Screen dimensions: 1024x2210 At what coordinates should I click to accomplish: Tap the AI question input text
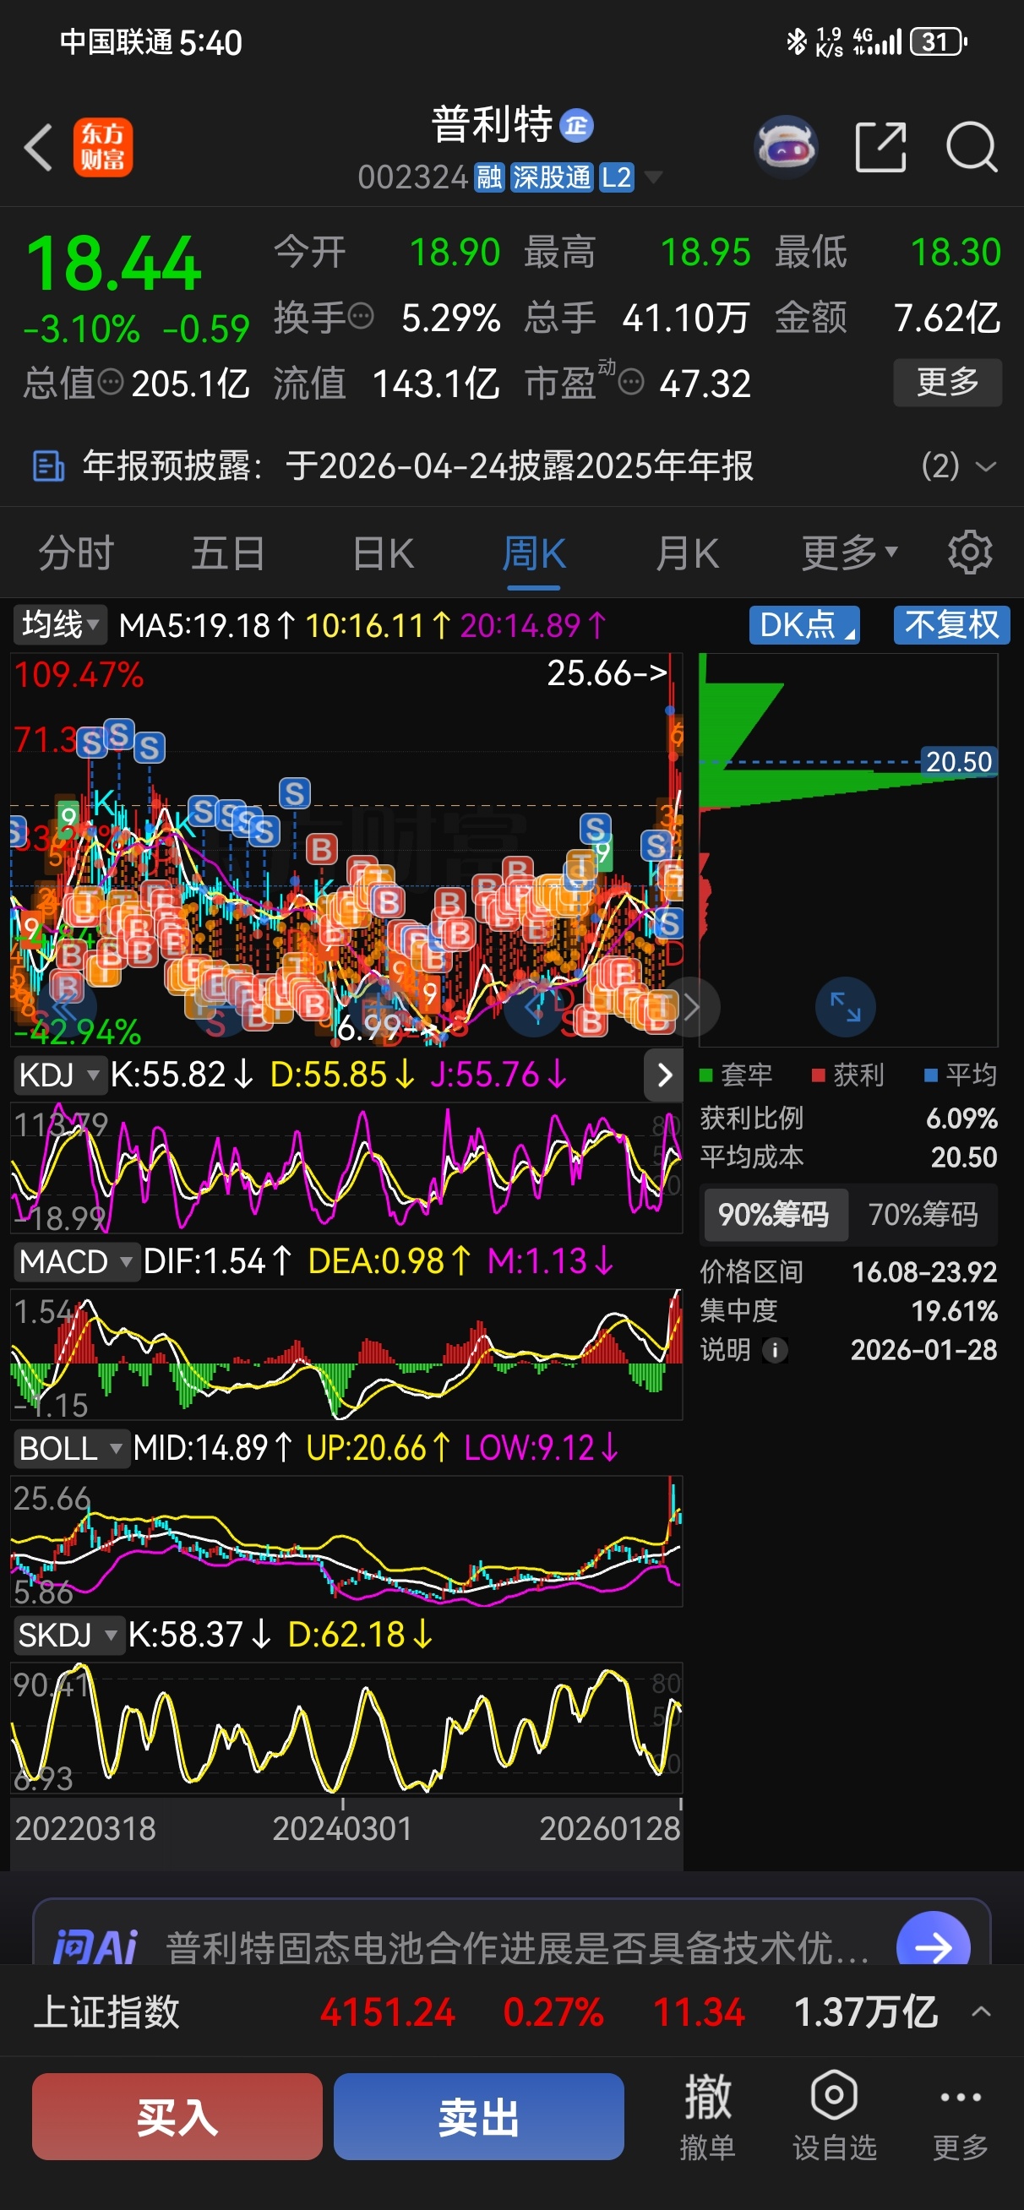pos(518,1947)
